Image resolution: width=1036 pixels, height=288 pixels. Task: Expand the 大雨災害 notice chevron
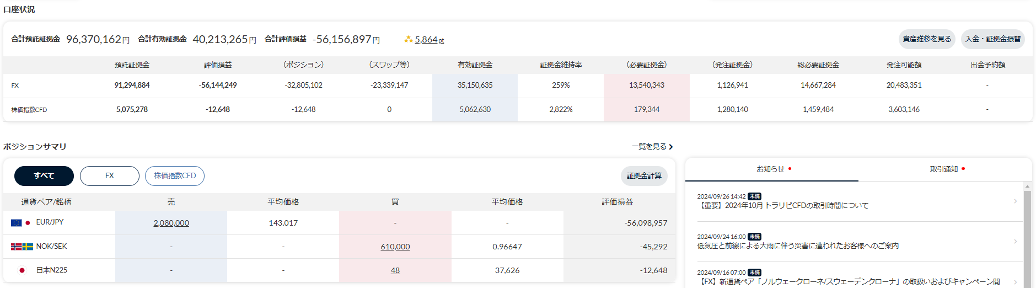point(1015,242)
